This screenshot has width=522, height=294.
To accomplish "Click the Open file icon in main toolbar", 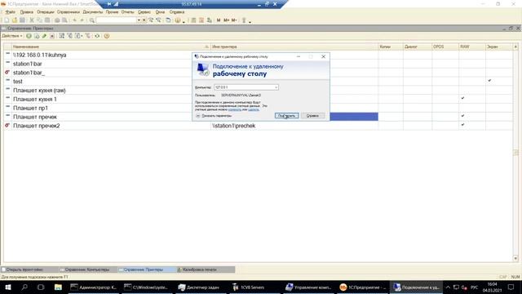I will coord(15,20).
